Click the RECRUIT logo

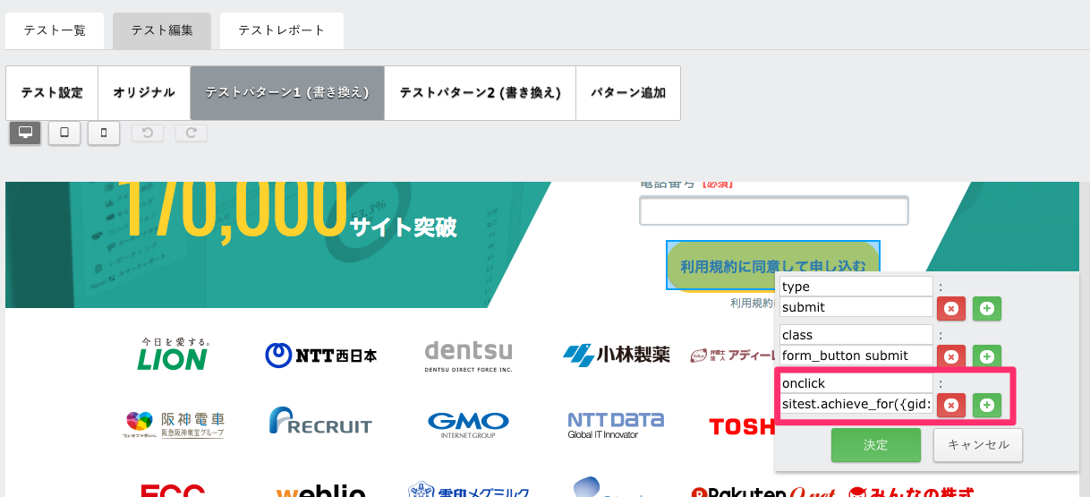pos(319,421)
